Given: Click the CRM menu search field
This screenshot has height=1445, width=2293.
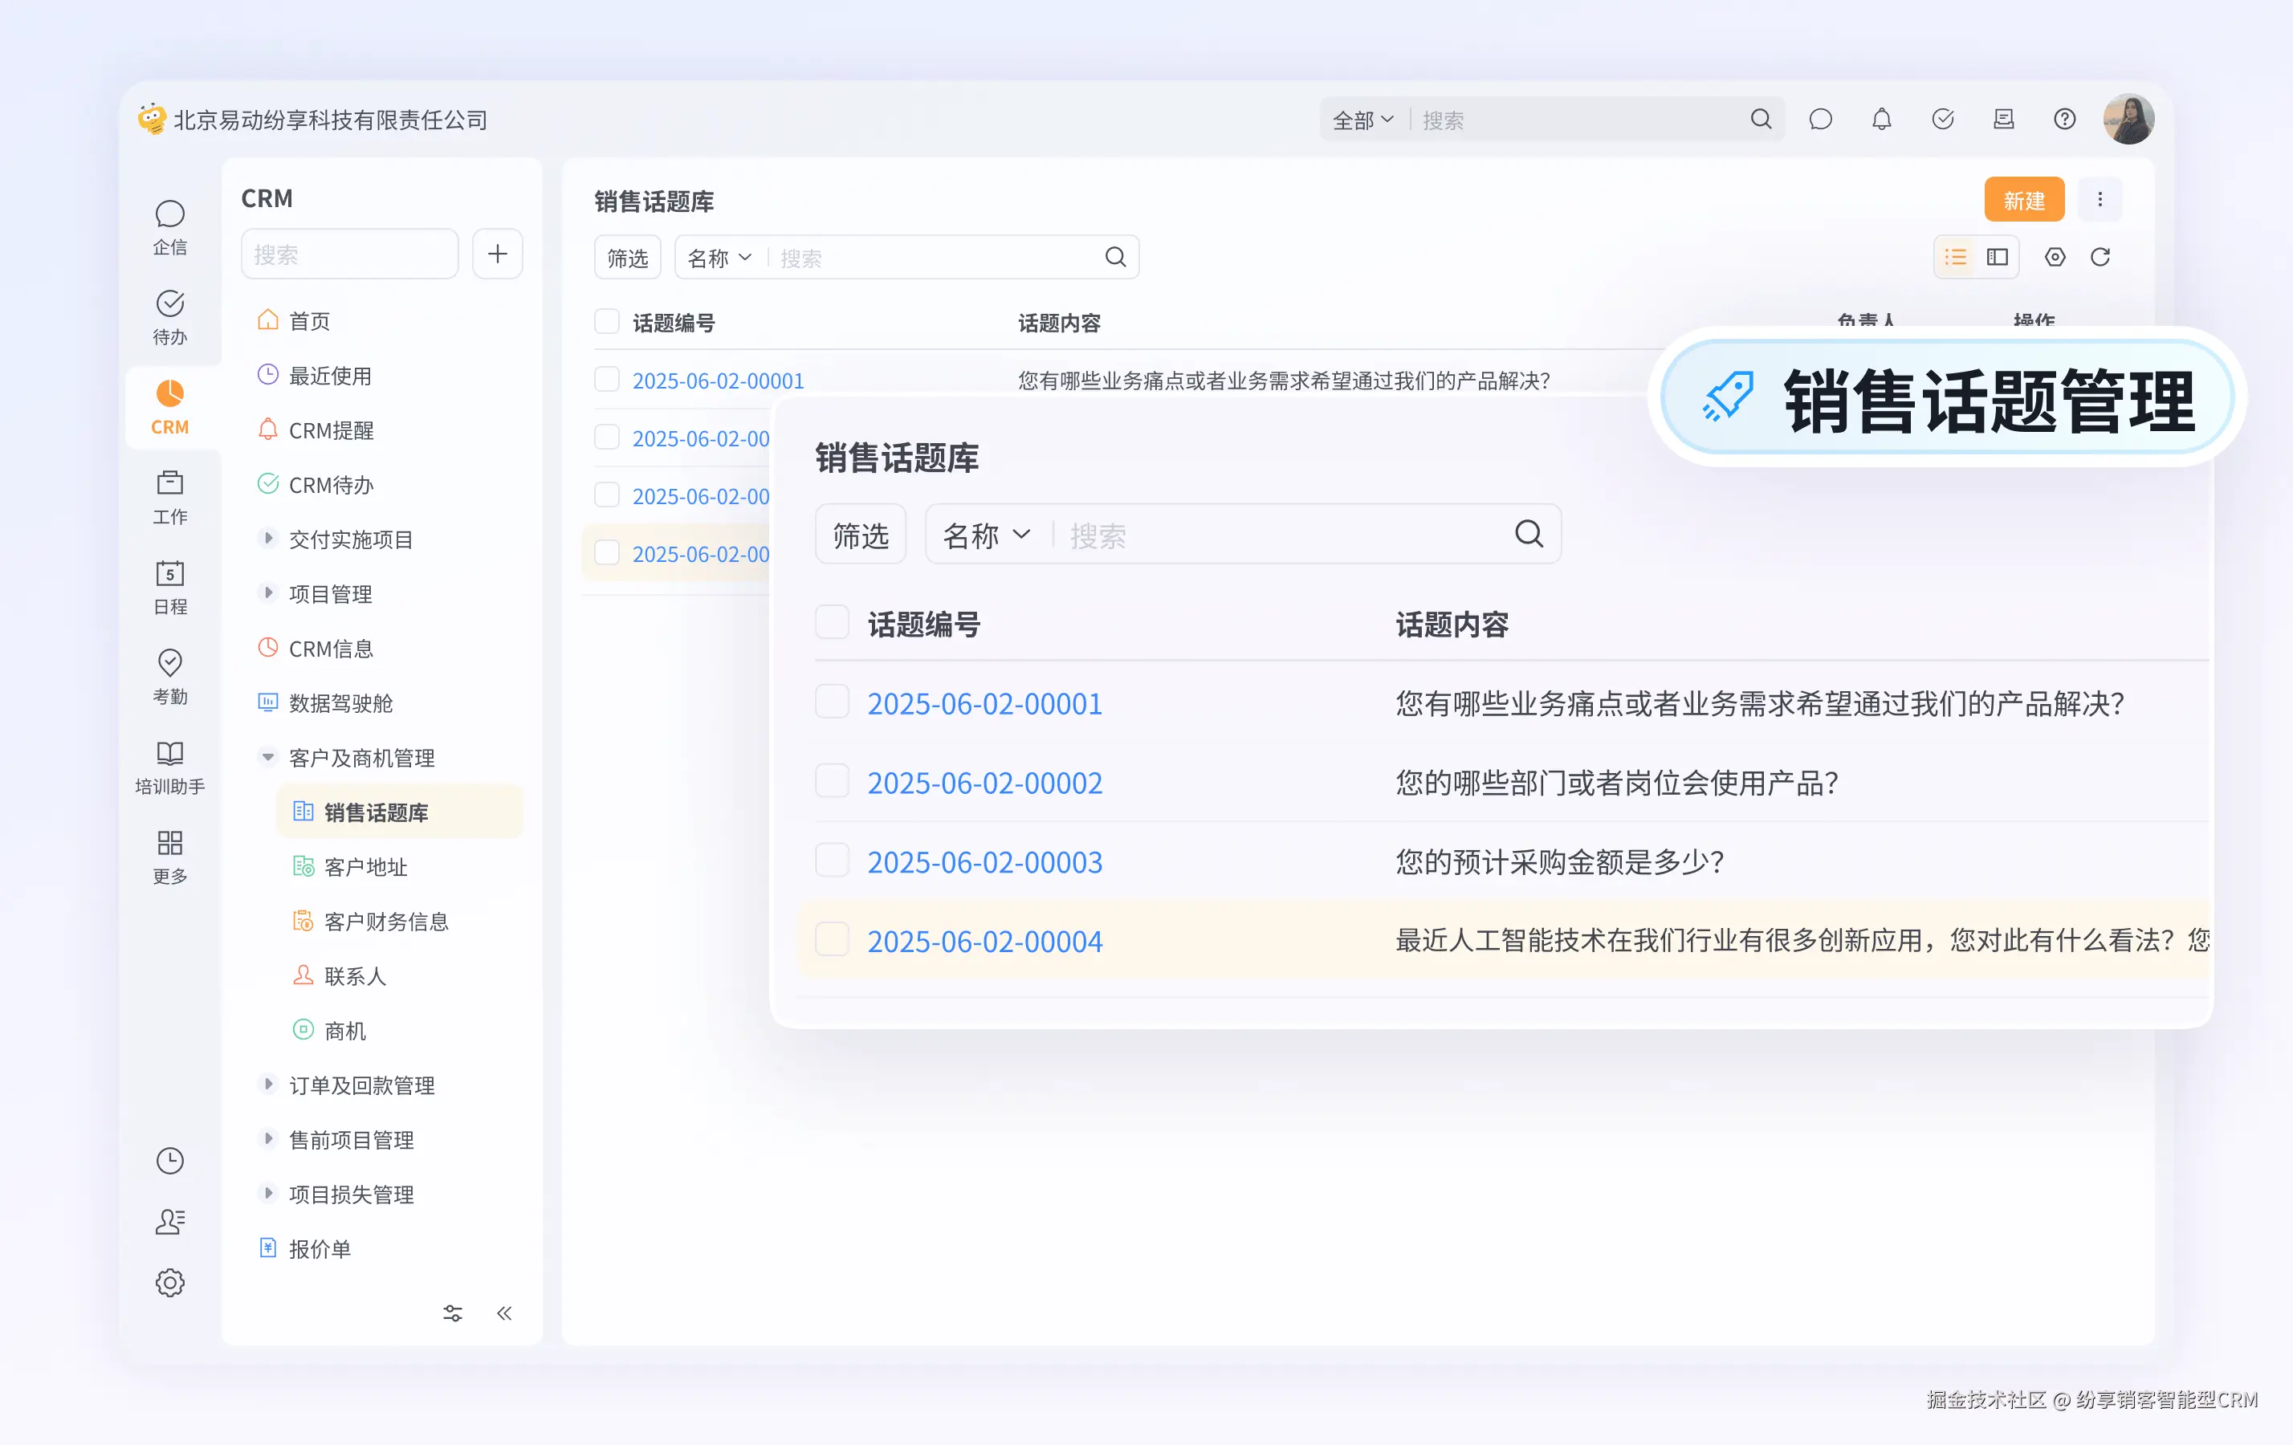Looking at the screenshot, I should tap(348, 254).
